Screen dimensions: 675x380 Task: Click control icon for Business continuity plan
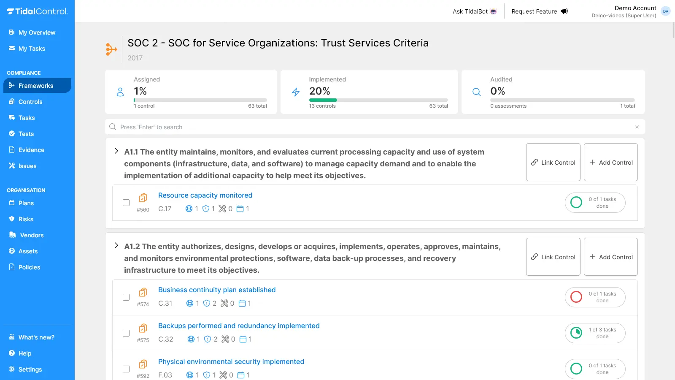coord(143,292)
